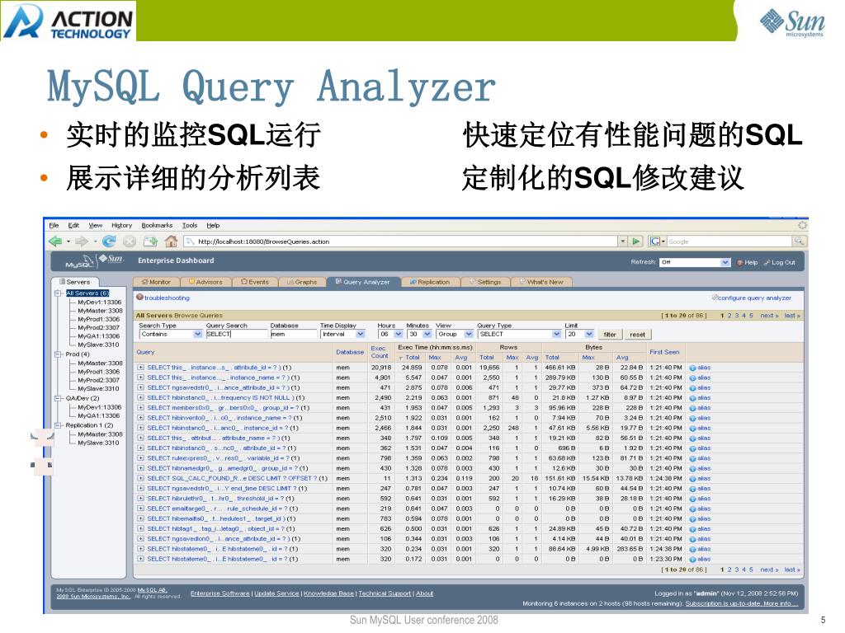Select MyDev1:13306 under All Servers

coord(100,302)
